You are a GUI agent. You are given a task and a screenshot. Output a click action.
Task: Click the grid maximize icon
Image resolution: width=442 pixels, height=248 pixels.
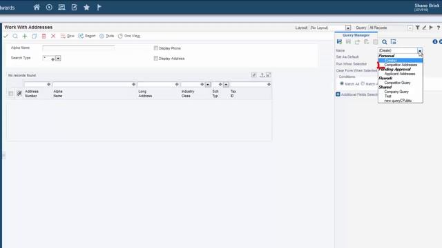269,75
